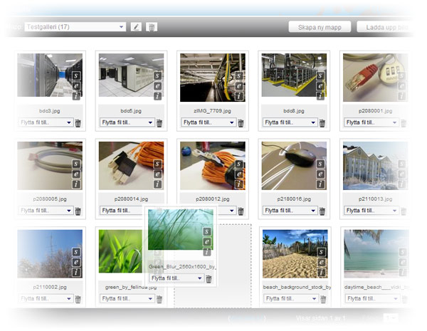Click the e icon on beach_background_stock image
This screenshot has width=427, height=331.
[322, 263]
